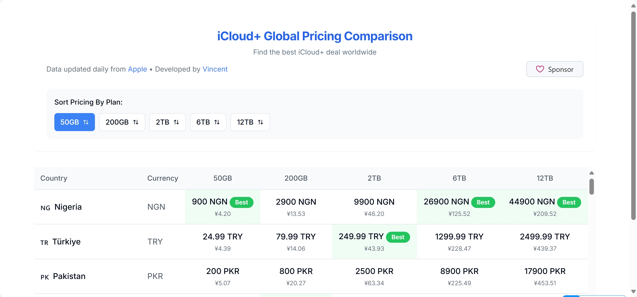Screen dimensions: 637x297
Task: Click the Best badge beside 900 NGN
Action: pos(241,202)
